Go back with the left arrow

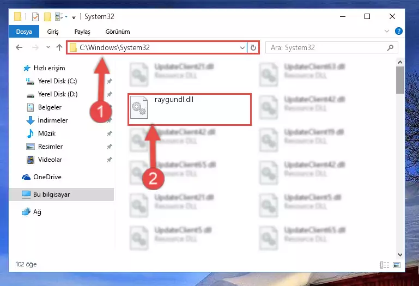[x=19, y=47]
